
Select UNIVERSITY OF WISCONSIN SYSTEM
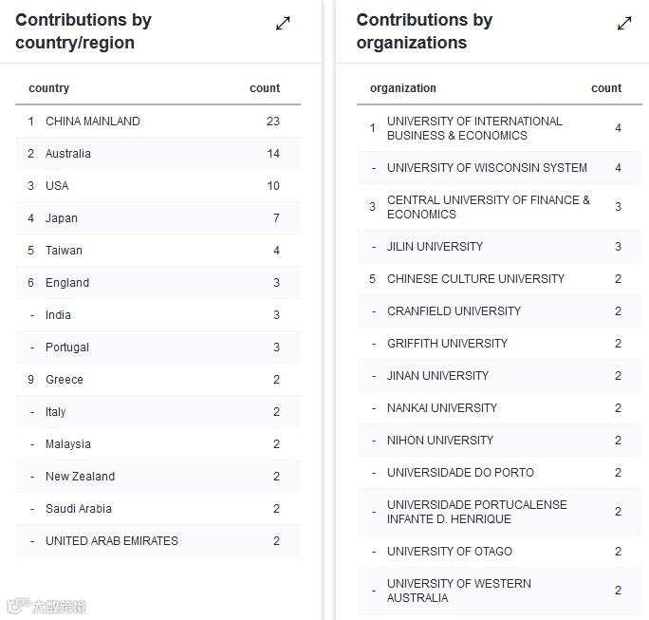(487, 168)
